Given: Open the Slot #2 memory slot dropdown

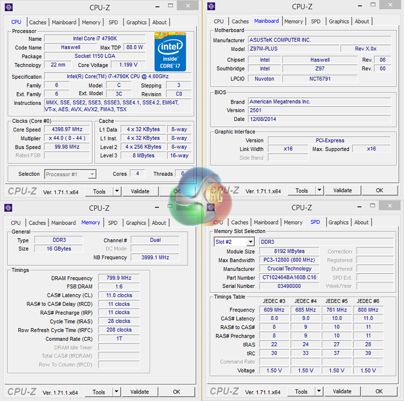Looking at the screenshot, I should tap(250, 242).
